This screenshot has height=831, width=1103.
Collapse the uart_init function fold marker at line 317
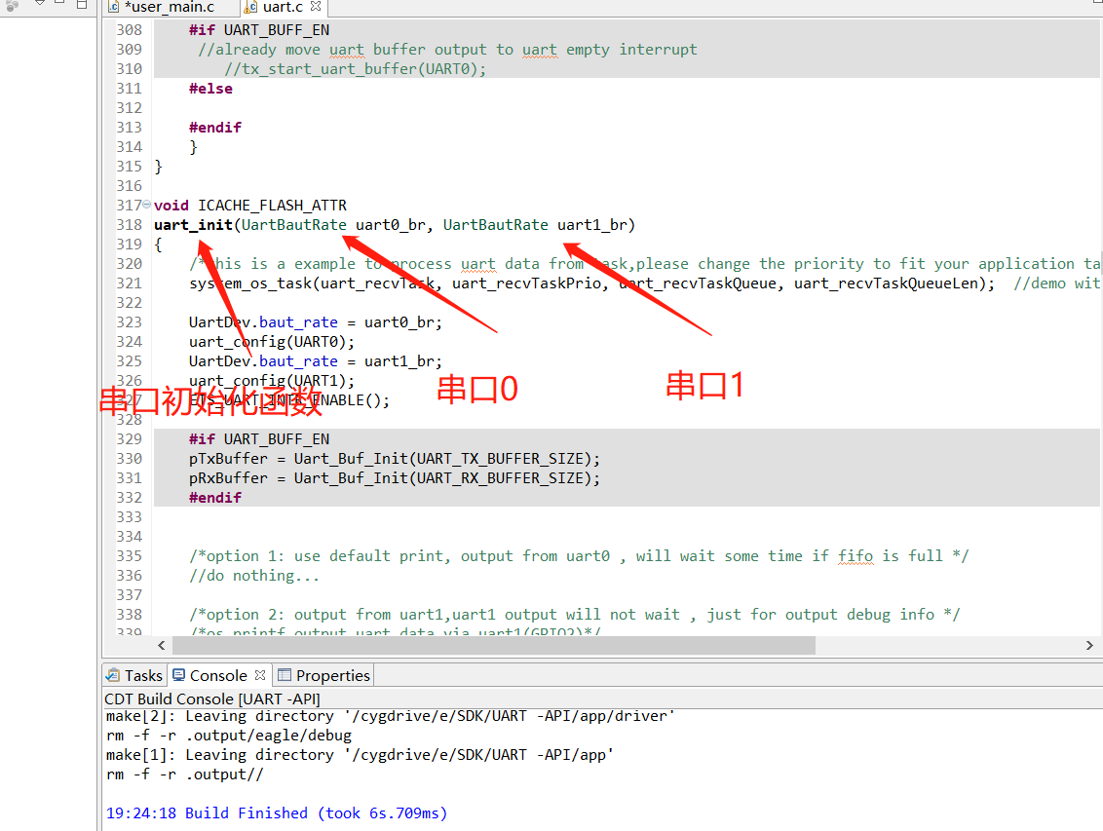click(146, 205)
